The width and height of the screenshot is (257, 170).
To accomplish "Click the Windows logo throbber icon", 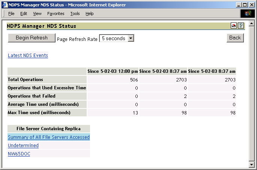I will [x=247, y=14].
